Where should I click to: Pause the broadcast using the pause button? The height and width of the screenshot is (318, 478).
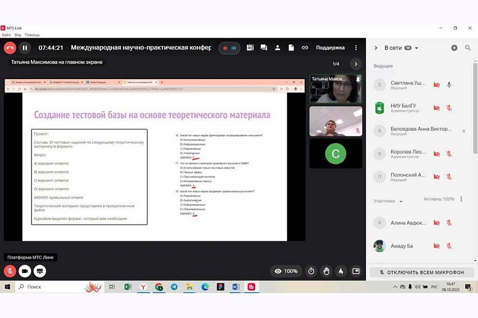click(25, 48)
